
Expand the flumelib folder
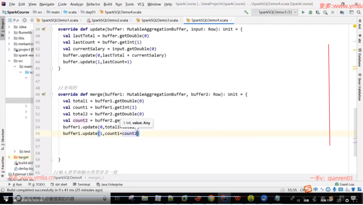pyautogui.click(x=9, y=33)
